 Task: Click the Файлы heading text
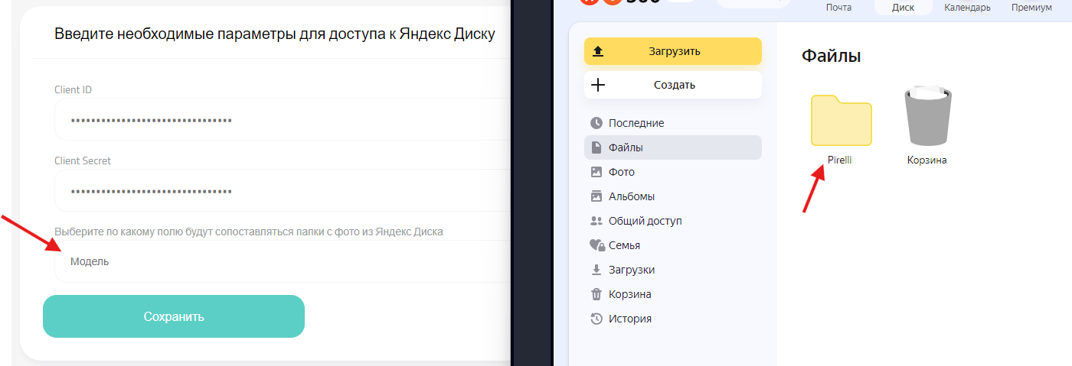[832, 56]
